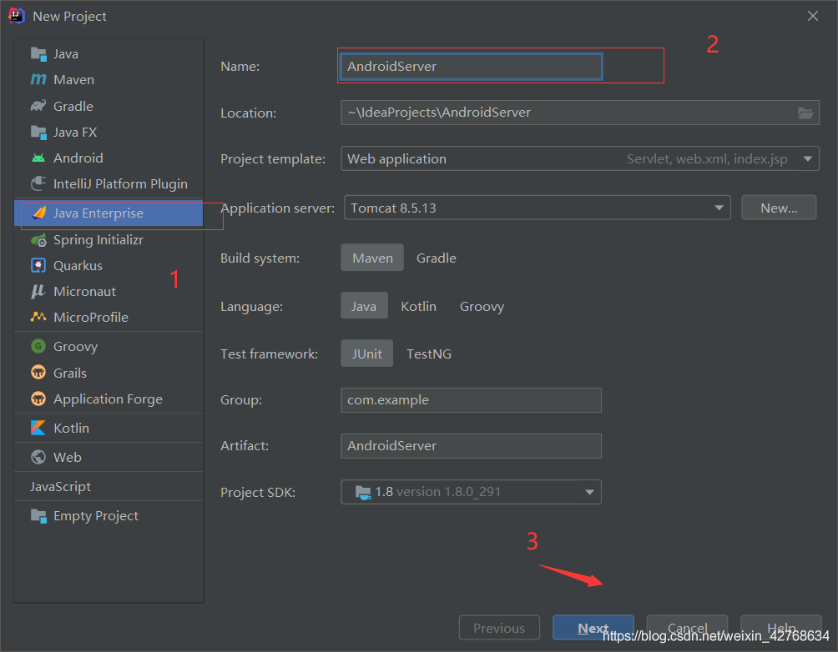The image size is (838, 652).
Task: Click the 'Servlet, web.xml, index.jsp' hint text
Action: (x=707, y=159)
